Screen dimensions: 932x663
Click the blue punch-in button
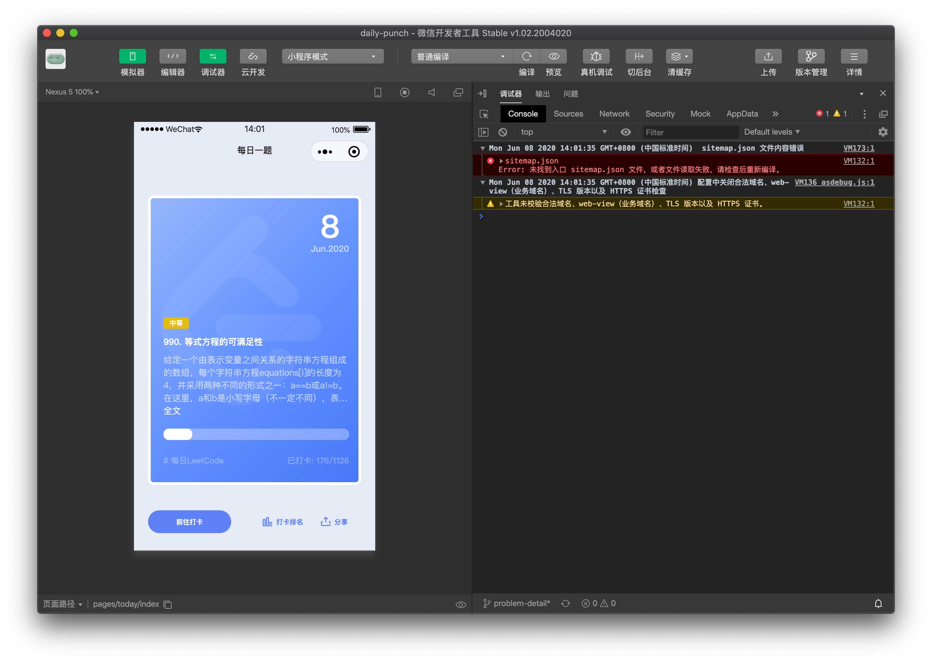(x=189, y=522)
